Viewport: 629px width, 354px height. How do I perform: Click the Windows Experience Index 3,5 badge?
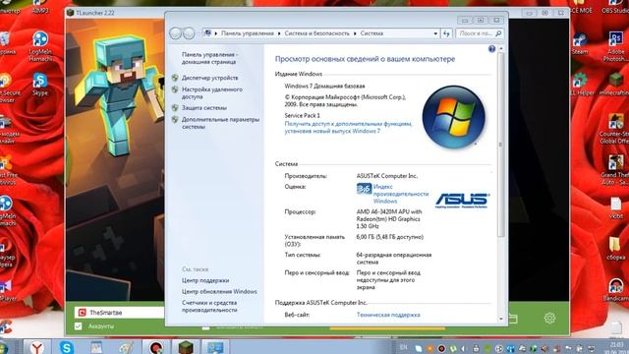click(x=364, y=188)
